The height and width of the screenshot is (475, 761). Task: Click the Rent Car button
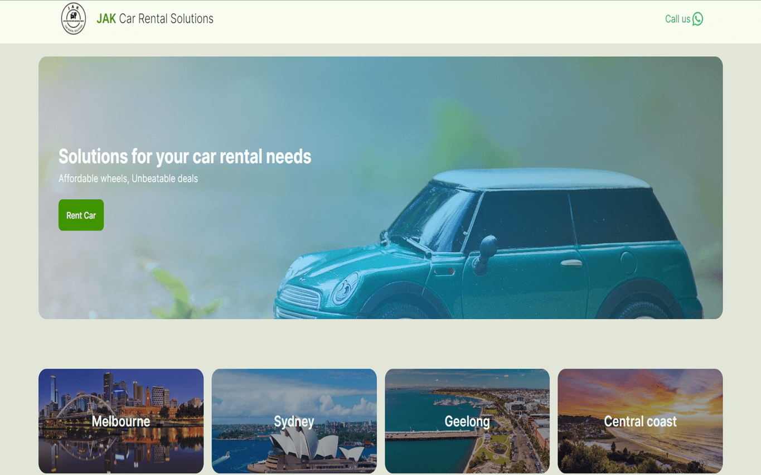[x=81, y=215]
